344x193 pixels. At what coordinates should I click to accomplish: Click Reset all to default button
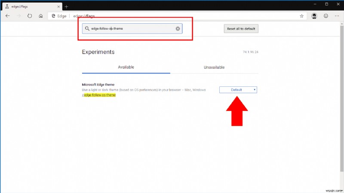point(241,29)
